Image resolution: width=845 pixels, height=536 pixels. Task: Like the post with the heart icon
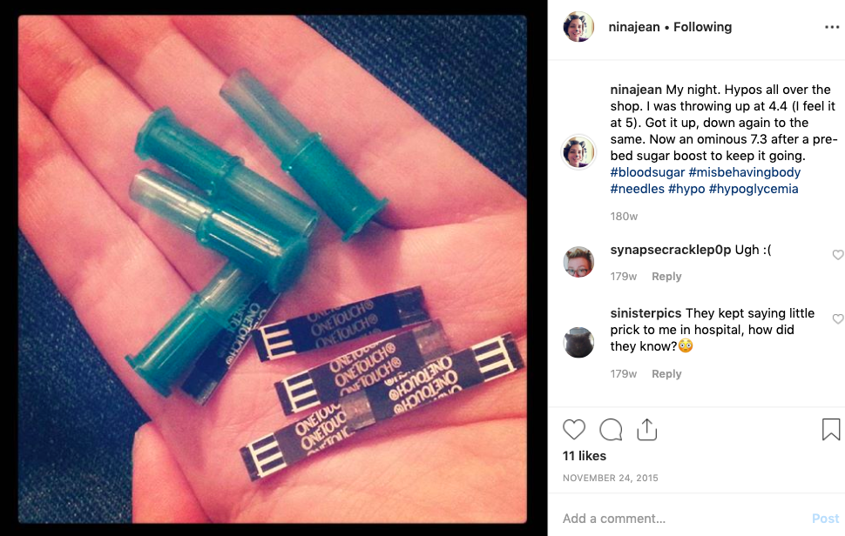[x=574, y=430]
